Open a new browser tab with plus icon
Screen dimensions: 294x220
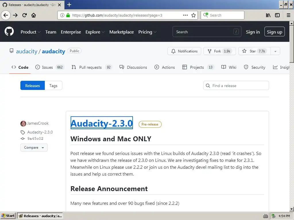click(69, 5)
